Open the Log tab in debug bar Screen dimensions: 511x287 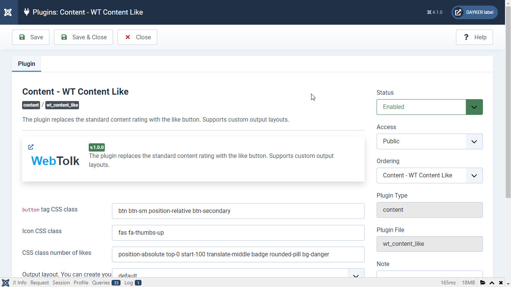(x=133, y=283)
